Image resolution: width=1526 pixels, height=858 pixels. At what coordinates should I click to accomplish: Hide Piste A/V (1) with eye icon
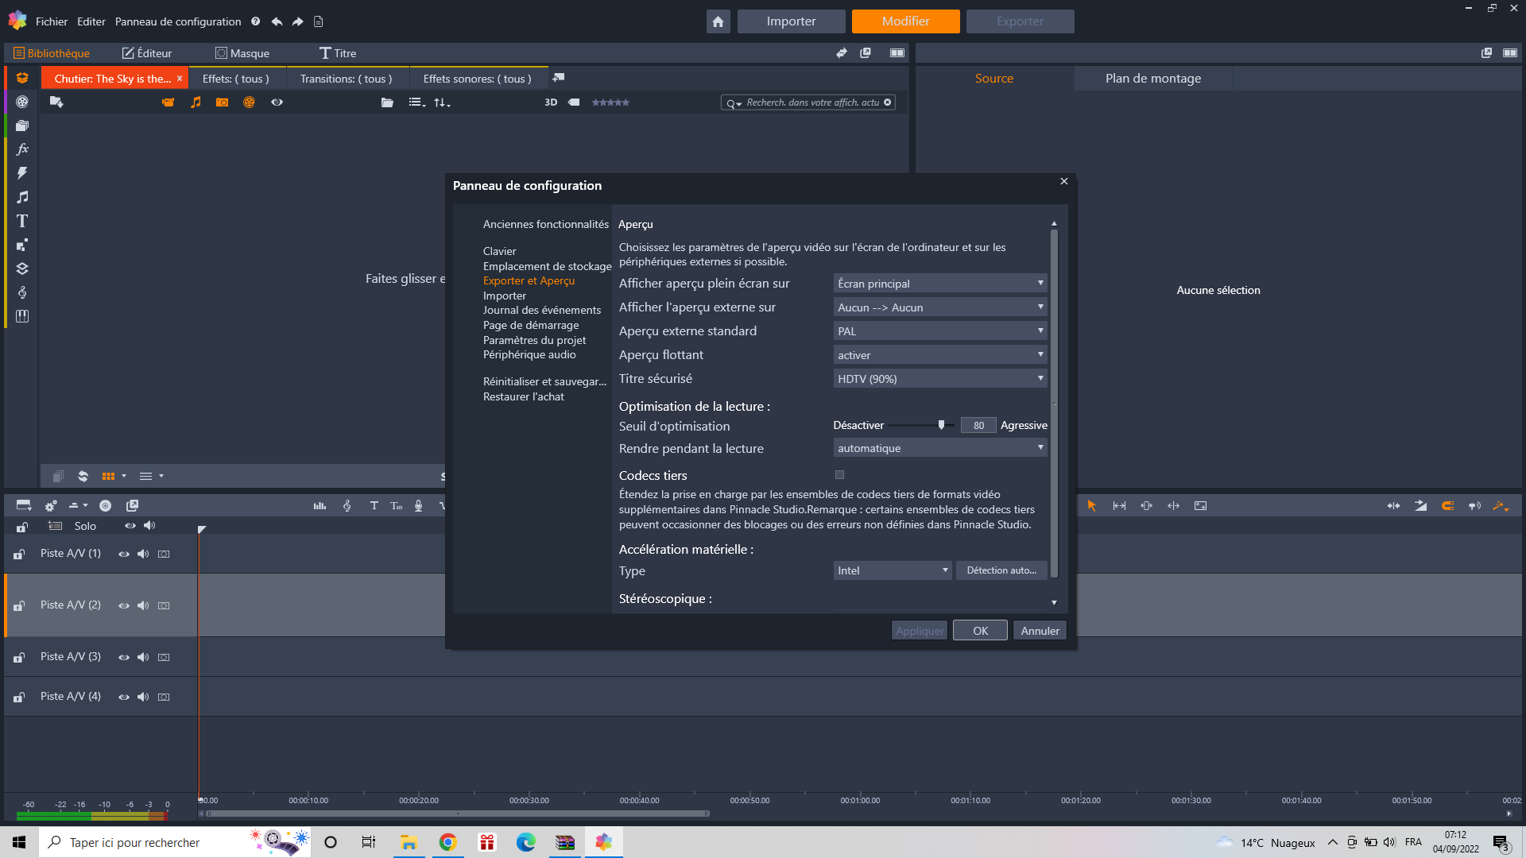tap(124, 555)
